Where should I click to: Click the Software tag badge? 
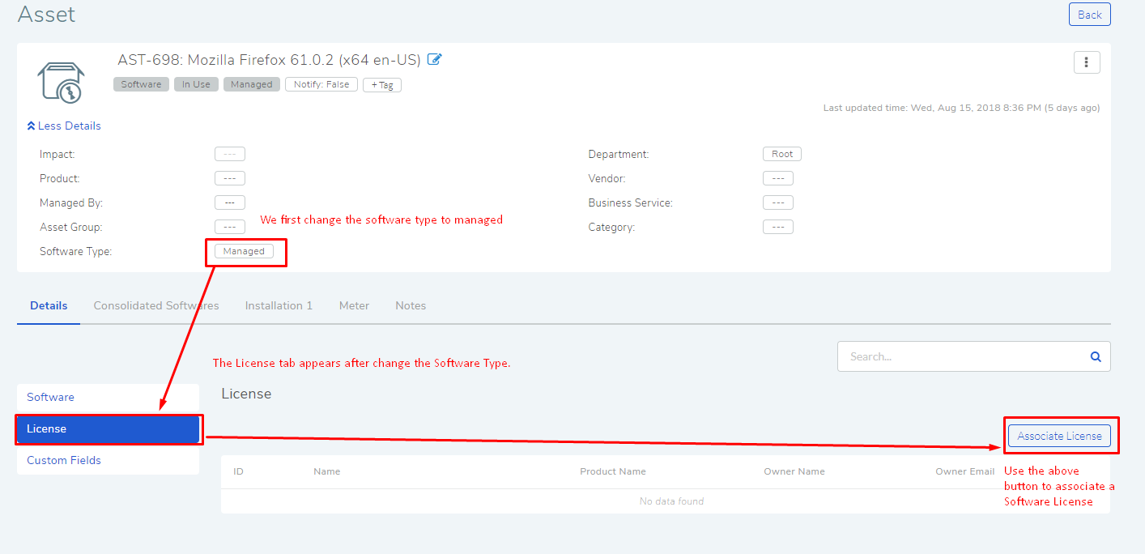[x=142, y=84]
